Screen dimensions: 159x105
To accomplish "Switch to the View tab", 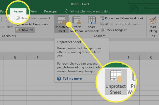I will click(34, 11).
